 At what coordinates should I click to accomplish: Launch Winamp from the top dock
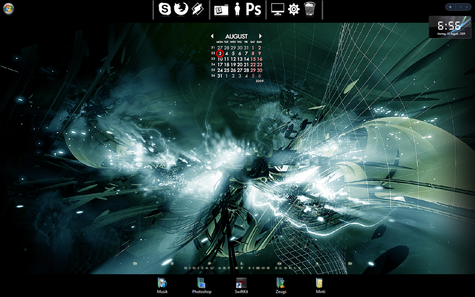[198, 9]
